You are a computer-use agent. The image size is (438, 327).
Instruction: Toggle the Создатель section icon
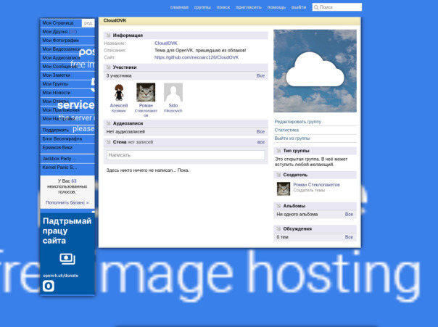pyautogui.click(x=278, y=175)
